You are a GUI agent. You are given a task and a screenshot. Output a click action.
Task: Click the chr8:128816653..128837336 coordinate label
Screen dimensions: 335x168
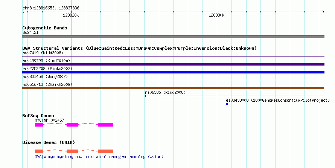(x=51, y=8)
